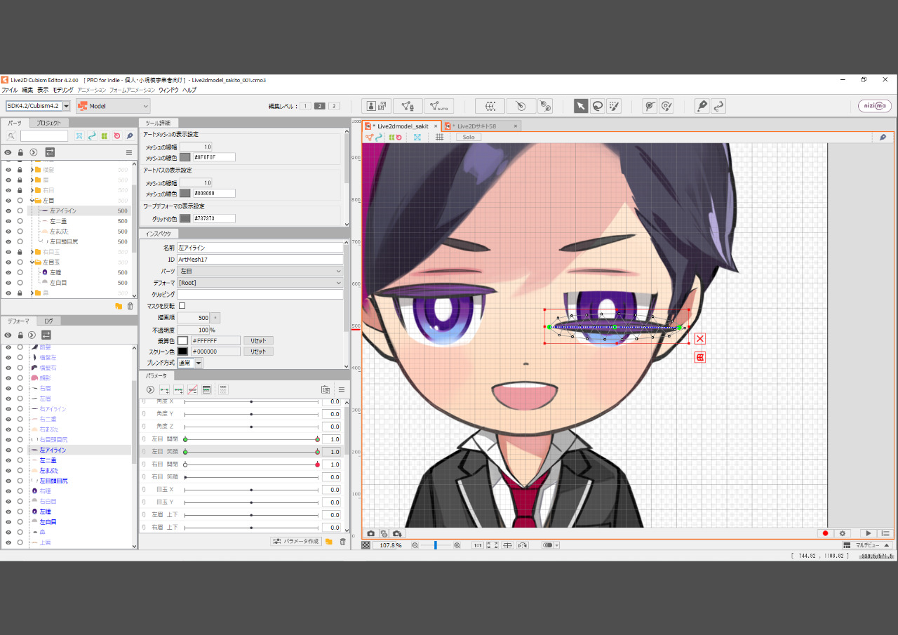
Task: Tick the マスクを反転 checkbox
Action: (182, 306)
